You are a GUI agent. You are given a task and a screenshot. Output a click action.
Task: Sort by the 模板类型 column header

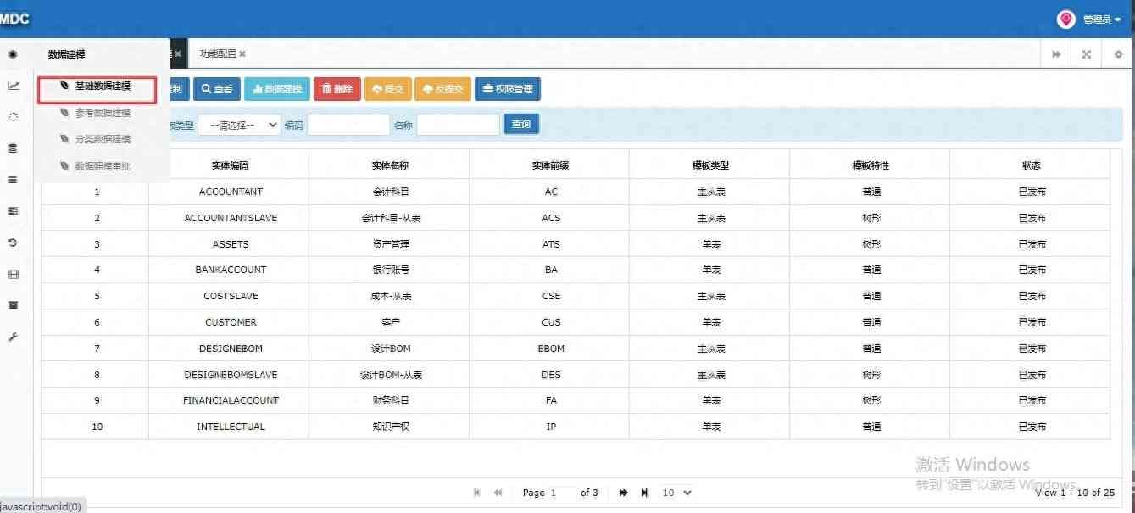(710, 165)
